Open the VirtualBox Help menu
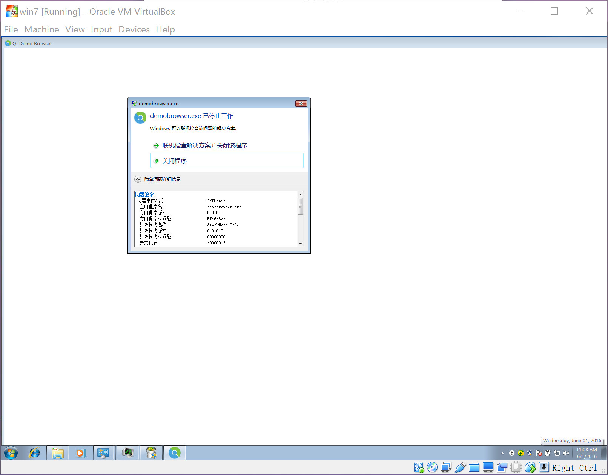Screen dimensions: 608x475 165,29
